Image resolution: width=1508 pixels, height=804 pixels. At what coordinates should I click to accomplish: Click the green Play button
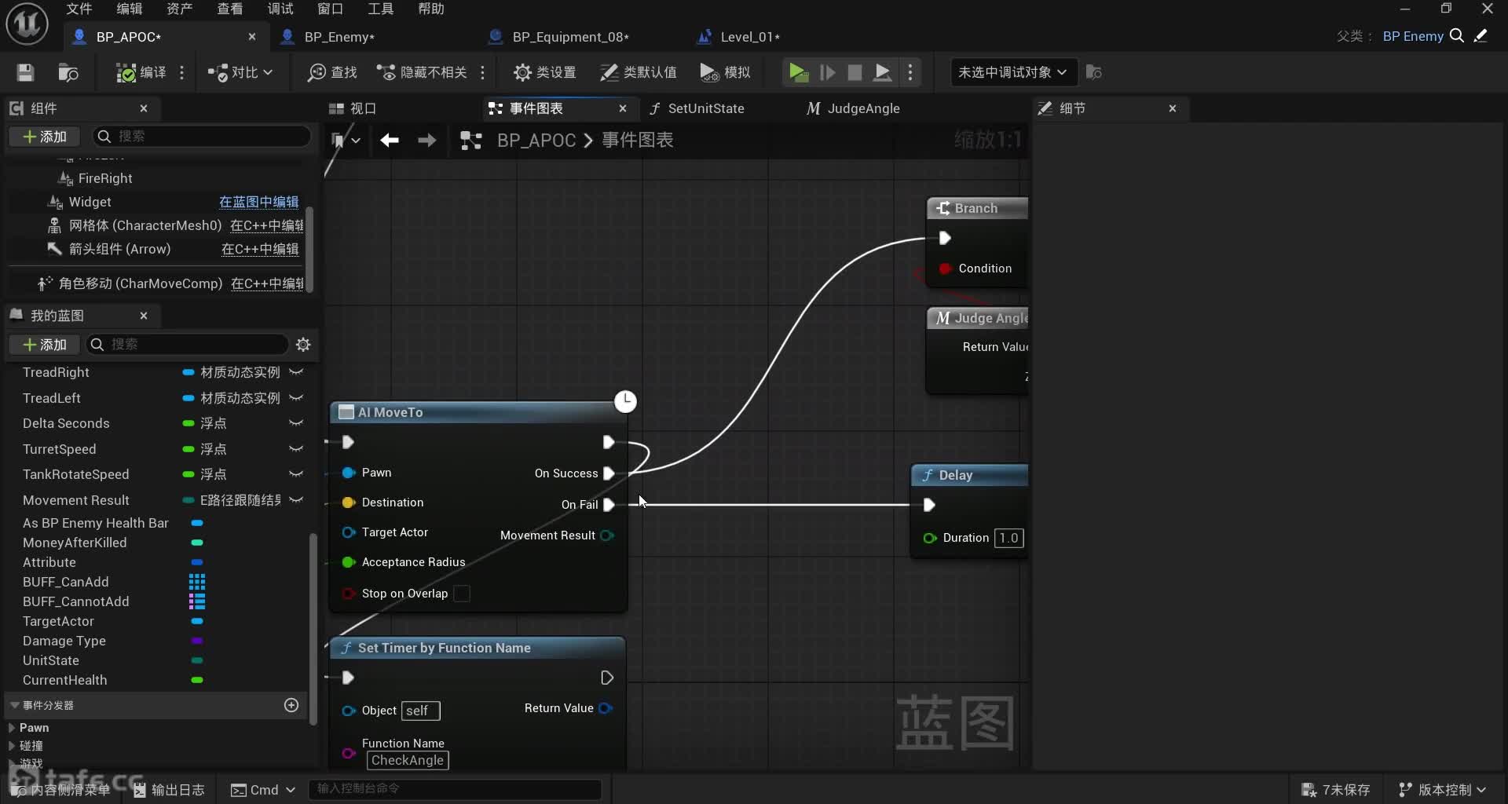pyautogui.click(x=798, y=72)
